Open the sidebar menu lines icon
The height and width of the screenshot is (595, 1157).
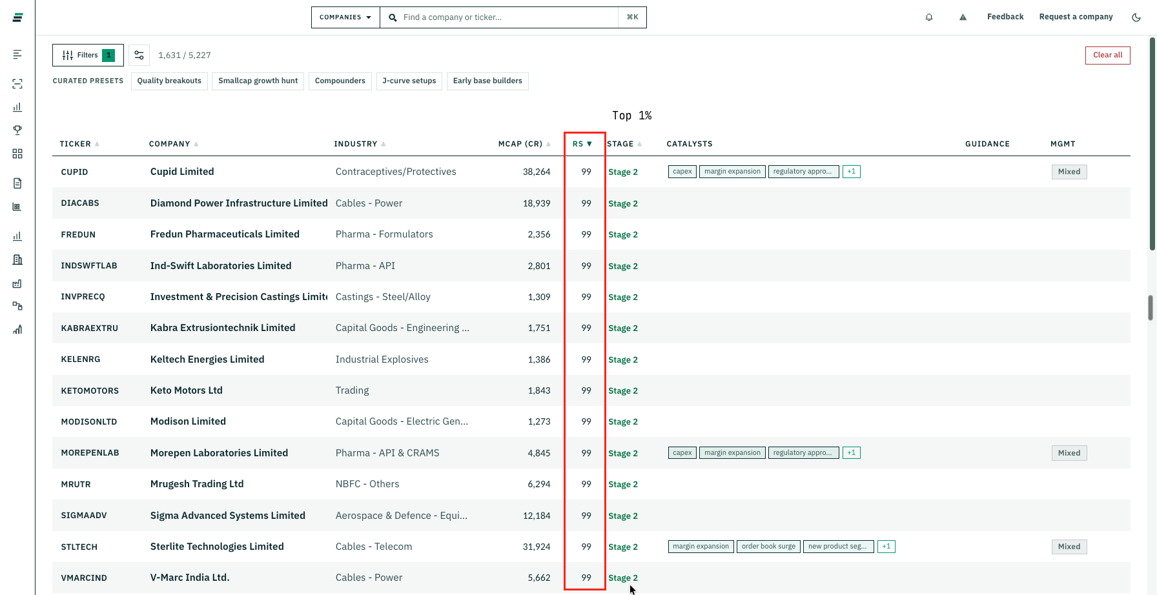[17, 55]
